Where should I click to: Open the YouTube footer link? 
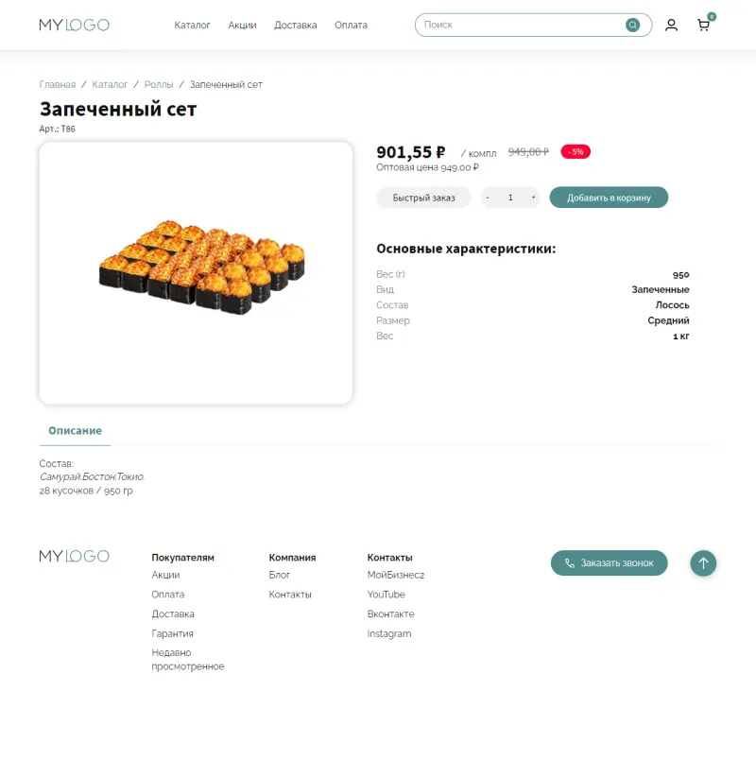pyautogui.click(x=386, y=595)
